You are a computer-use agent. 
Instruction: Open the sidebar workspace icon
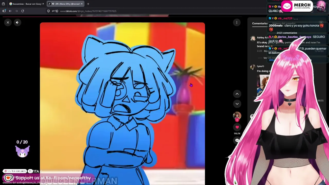4,11
